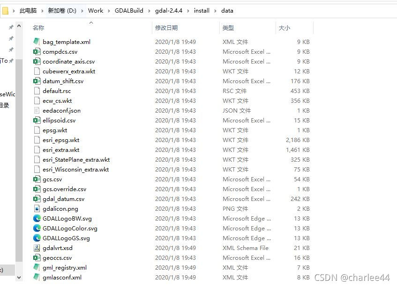This screenshot has width=397, height=286.
Task: Click the navigation pane scrollbar thumb
Action: tap(19, 161)
